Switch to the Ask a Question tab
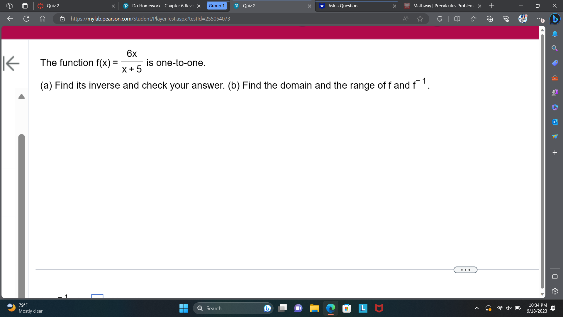The image size is (563, 317). (x=342, y=6)
